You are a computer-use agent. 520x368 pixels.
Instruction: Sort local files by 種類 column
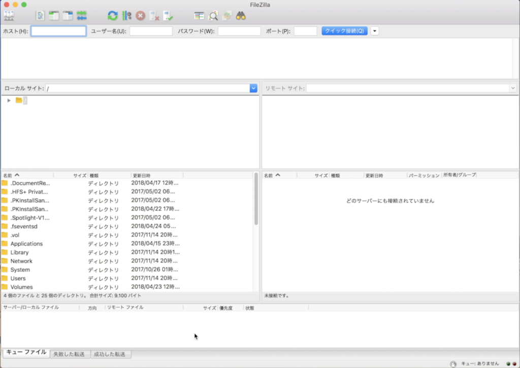[110, 175]
